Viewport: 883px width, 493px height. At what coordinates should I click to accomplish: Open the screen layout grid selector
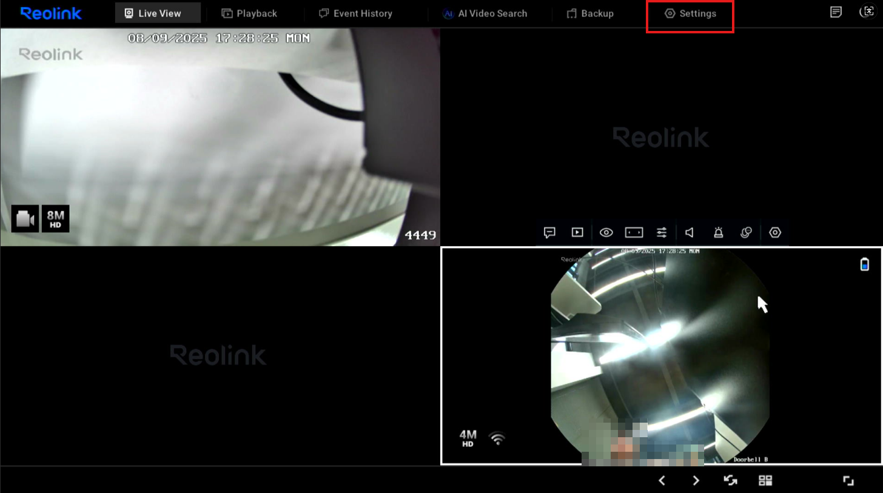coord(765,481)
